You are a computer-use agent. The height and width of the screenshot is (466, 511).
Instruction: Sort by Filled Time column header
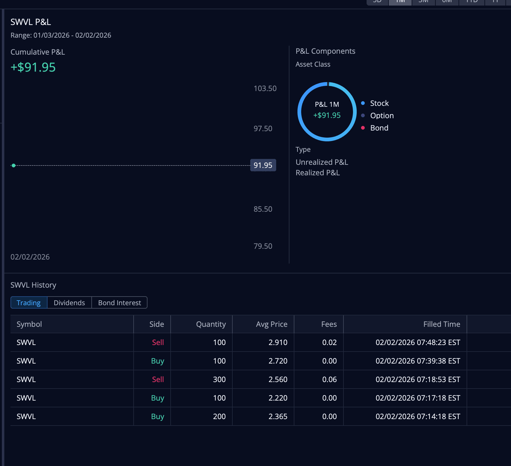tap(441, 324)
